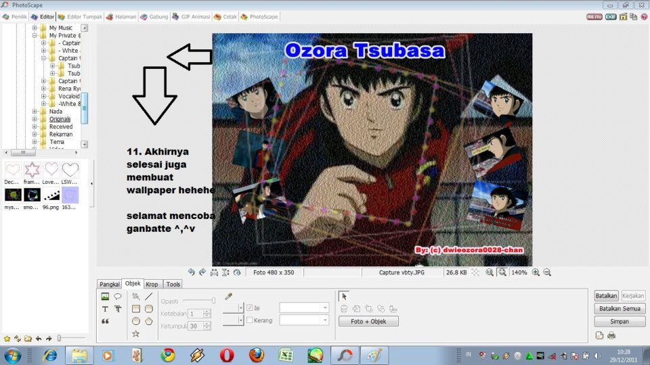Open Opera browser from taskbar
Screen dimensions: 650x365
227,356
